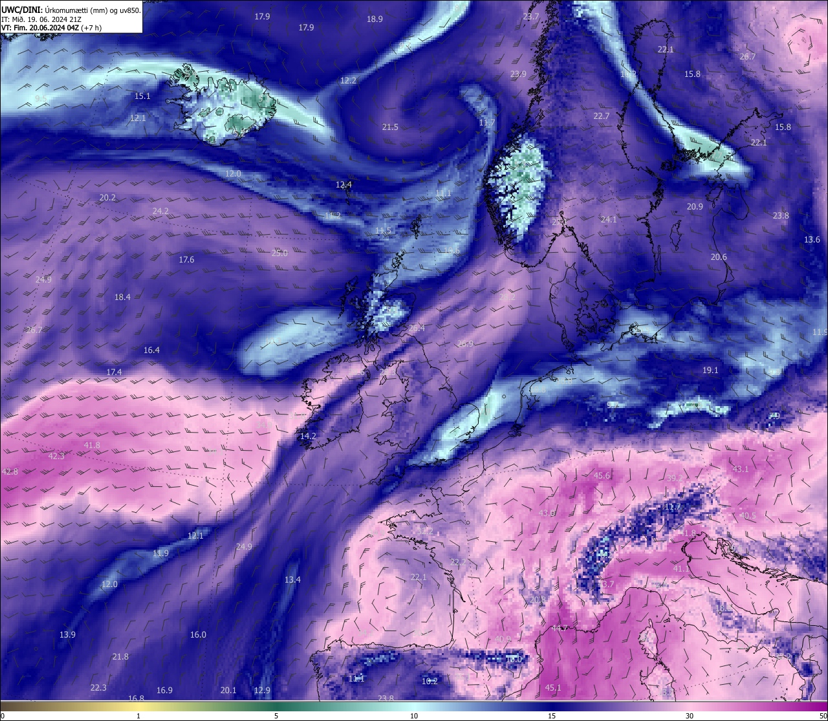Click the 24.1 value over Scandinavia

(609, 220)
